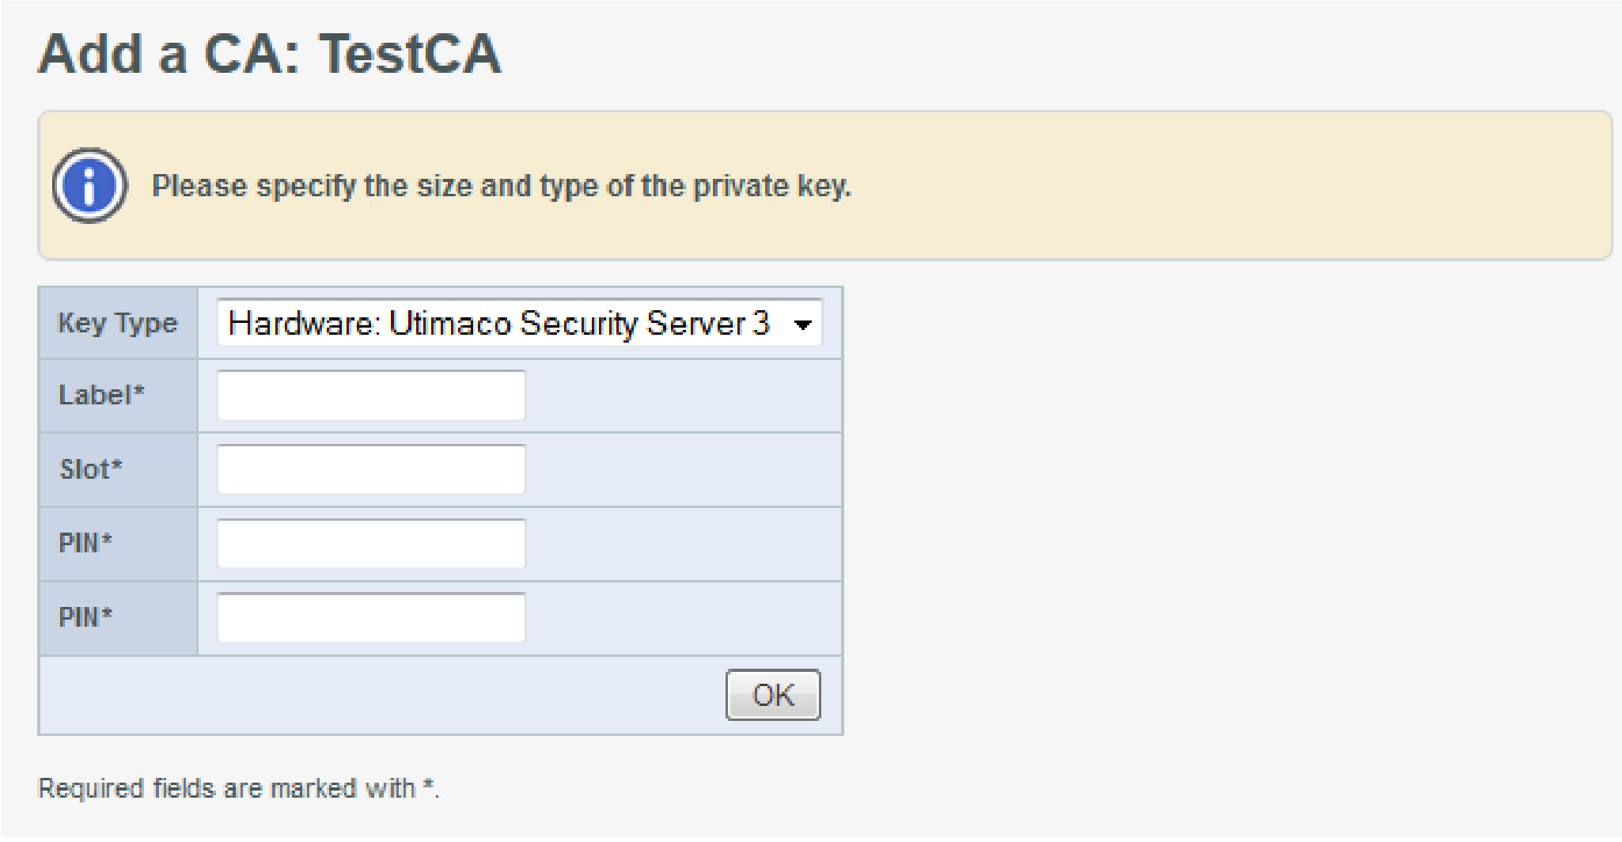Click the blank cell area right of Label field
1622x842 pixels.
pos(680,395)
